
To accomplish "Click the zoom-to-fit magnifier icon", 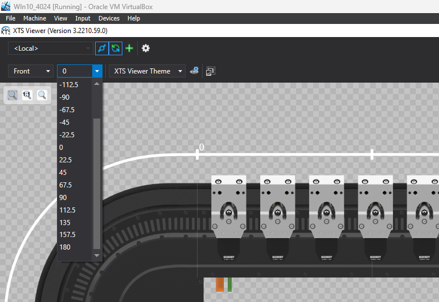I will (x=13, y=95).
